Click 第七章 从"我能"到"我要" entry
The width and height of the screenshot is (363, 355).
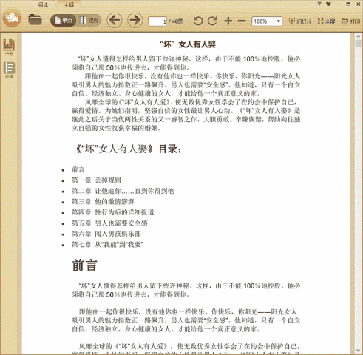pos(107,245)
